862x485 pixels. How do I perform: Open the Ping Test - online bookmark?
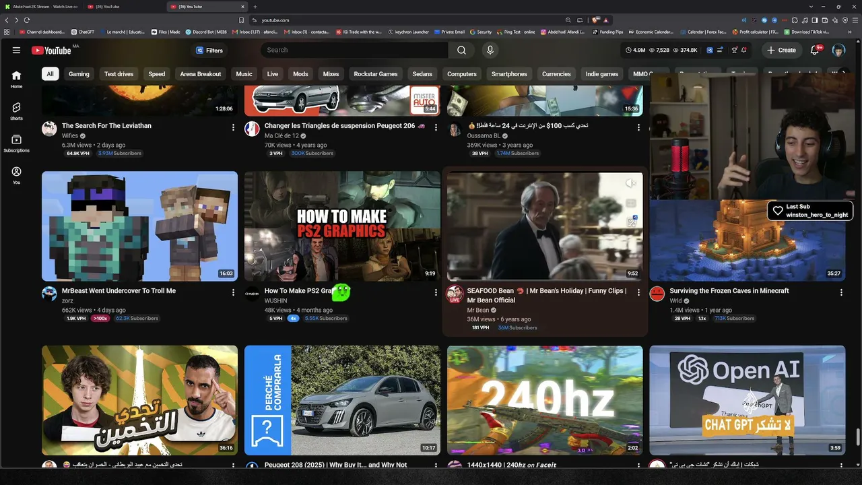[515, 32]
